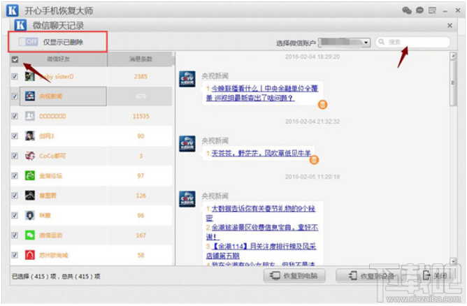Uncheck the checkbox in the 90-message row

tap(15, 136)
